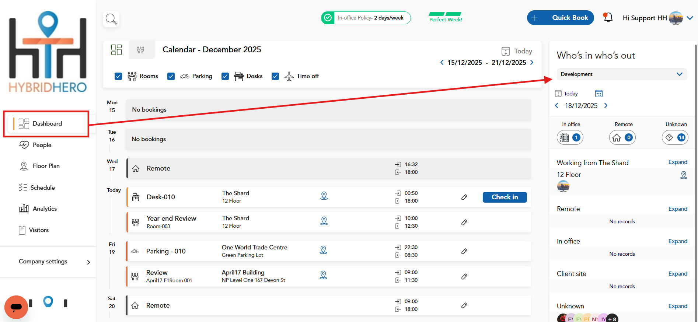Expand Working from The Shard section
698x322 pixels.
[x=678, y=162]
